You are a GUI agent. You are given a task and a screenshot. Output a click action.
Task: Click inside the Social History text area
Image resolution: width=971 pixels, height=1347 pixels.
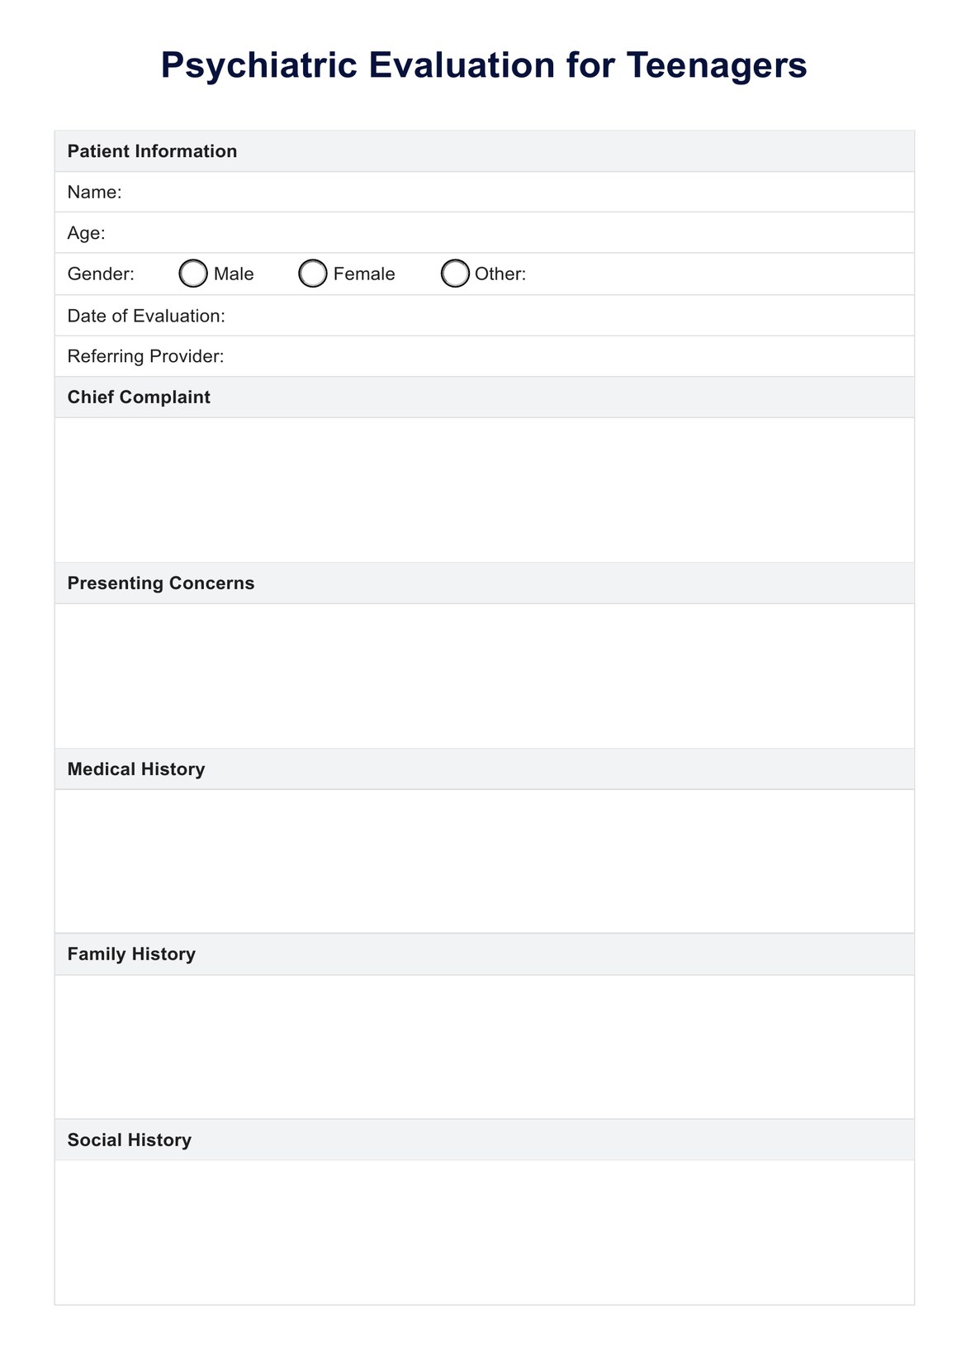(x=485, y=1232)
